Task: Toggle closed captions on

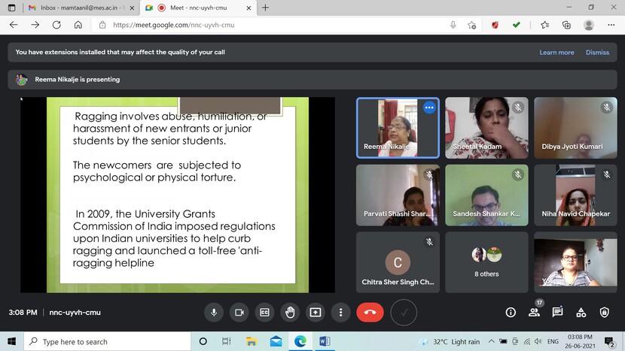Action: (264, 312)
